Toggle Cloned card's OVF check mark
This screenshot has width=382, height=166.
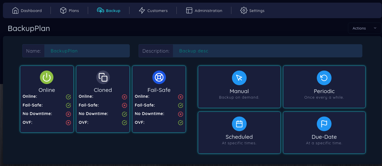[x=124, y=123]
